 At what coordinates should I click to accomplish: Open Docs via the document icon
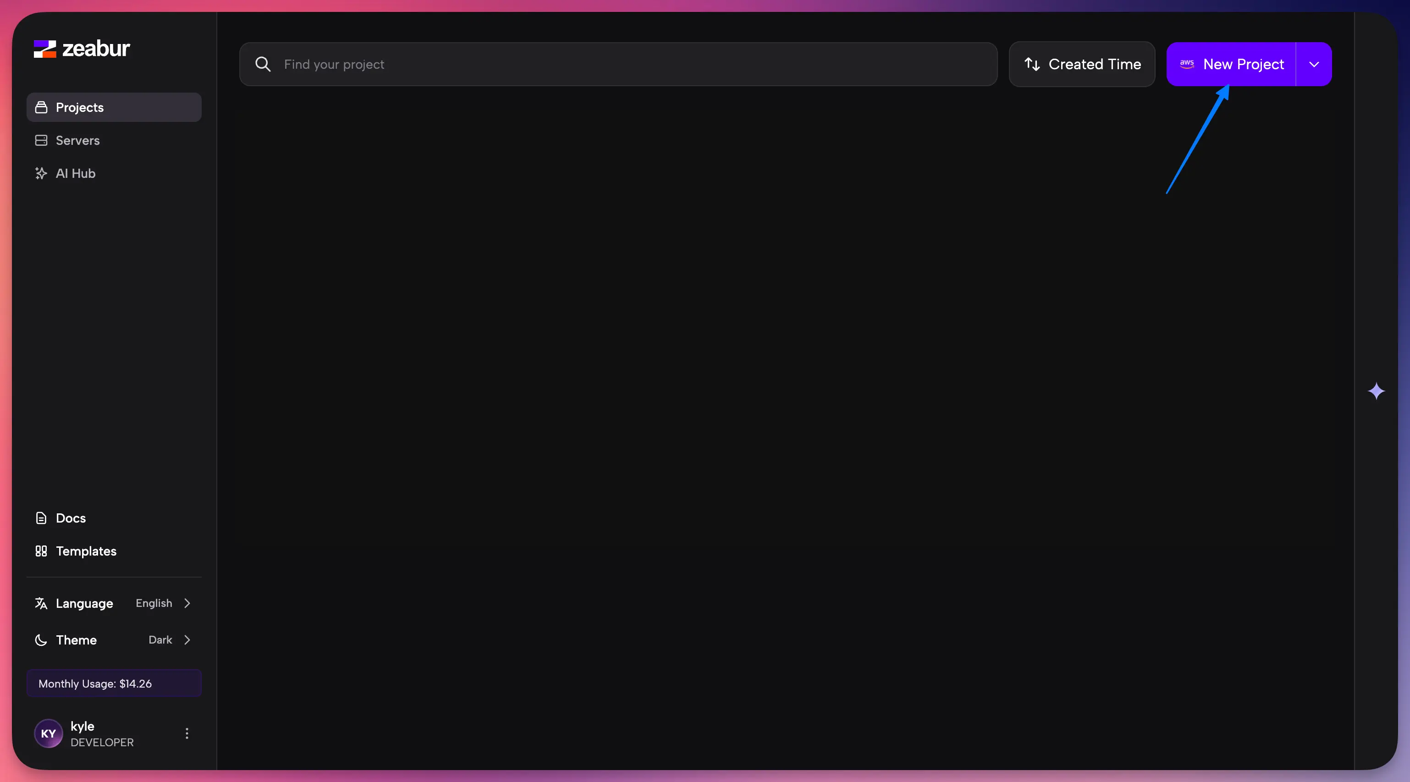click(x=42, y=518)
